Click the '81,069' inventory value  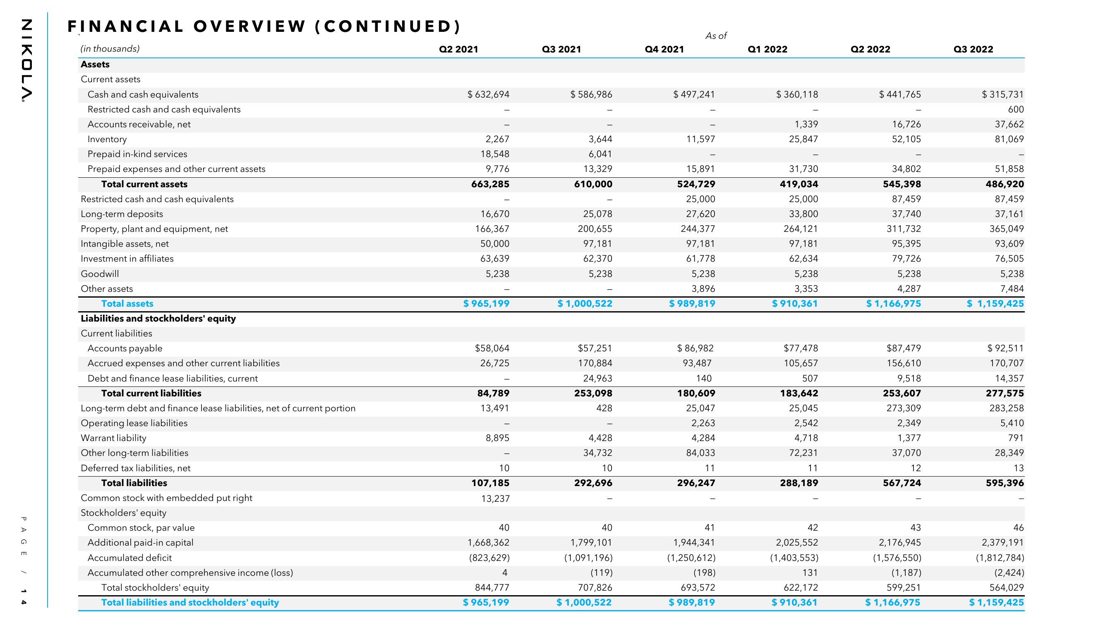click(1009, 139)
